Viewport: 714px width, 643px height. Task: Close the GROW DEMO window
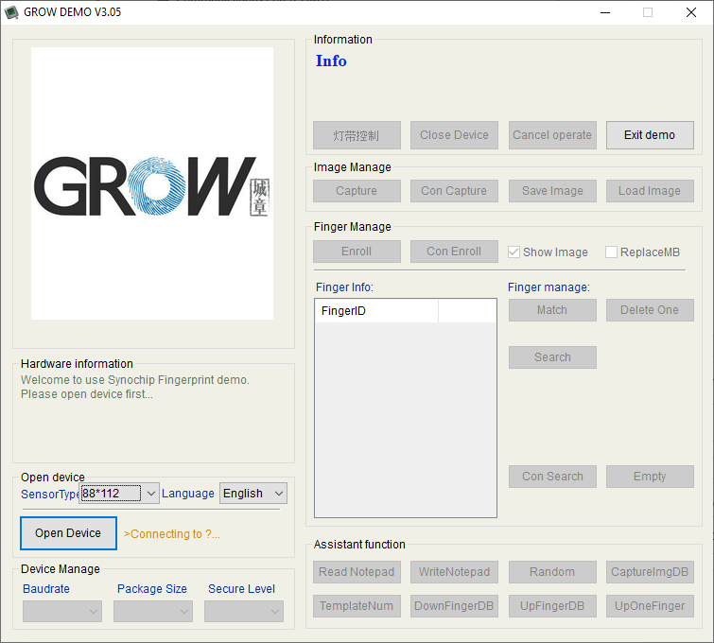[691, 12]
